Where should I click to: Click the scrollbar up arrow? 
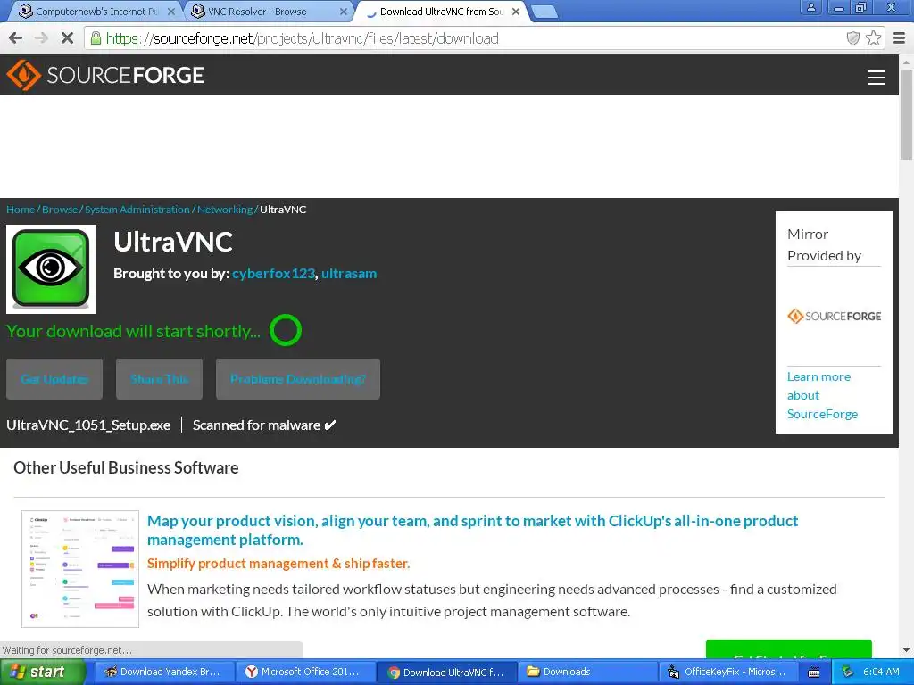[906, 62]
